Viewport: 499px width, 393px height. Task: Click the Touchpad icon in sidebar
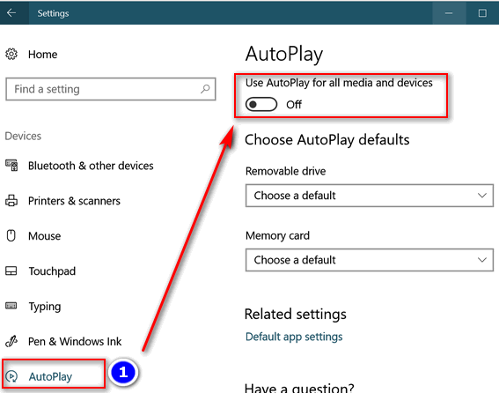11,271
